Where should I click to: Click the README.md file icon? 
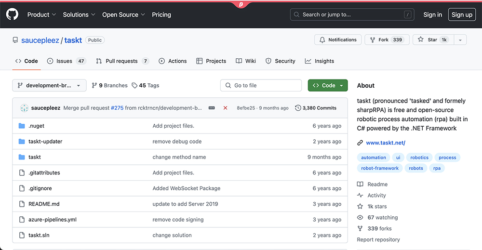click(x=22, y=204)
